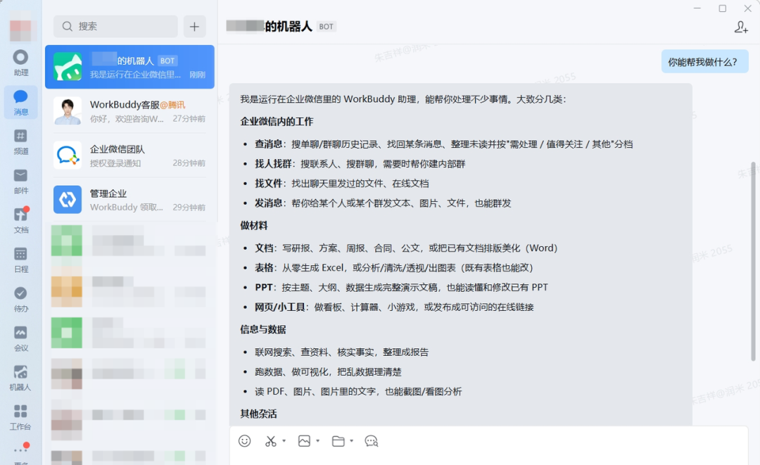
Task: Open WorkBuddy客服 conversation
Action: (130, 111)
